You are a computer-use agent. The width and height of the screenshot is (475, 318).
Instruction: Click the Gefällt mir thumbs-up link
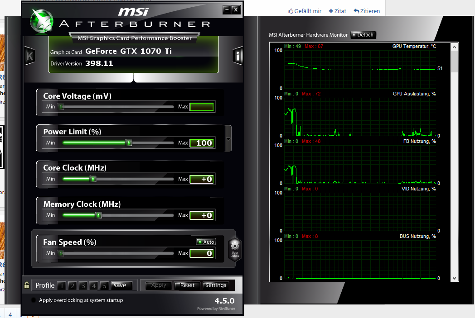tap(305, 11)
